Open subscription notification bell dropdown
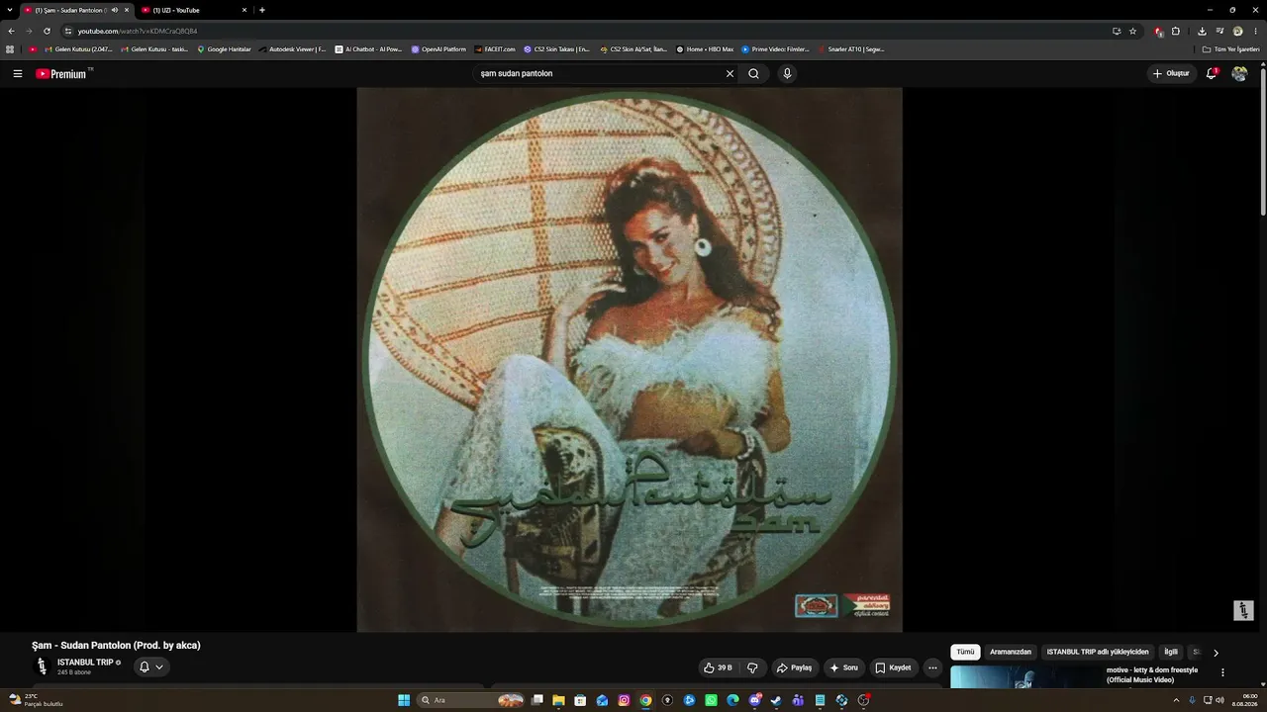Viewport: 1267px width, 712px height. coord(150,667)
